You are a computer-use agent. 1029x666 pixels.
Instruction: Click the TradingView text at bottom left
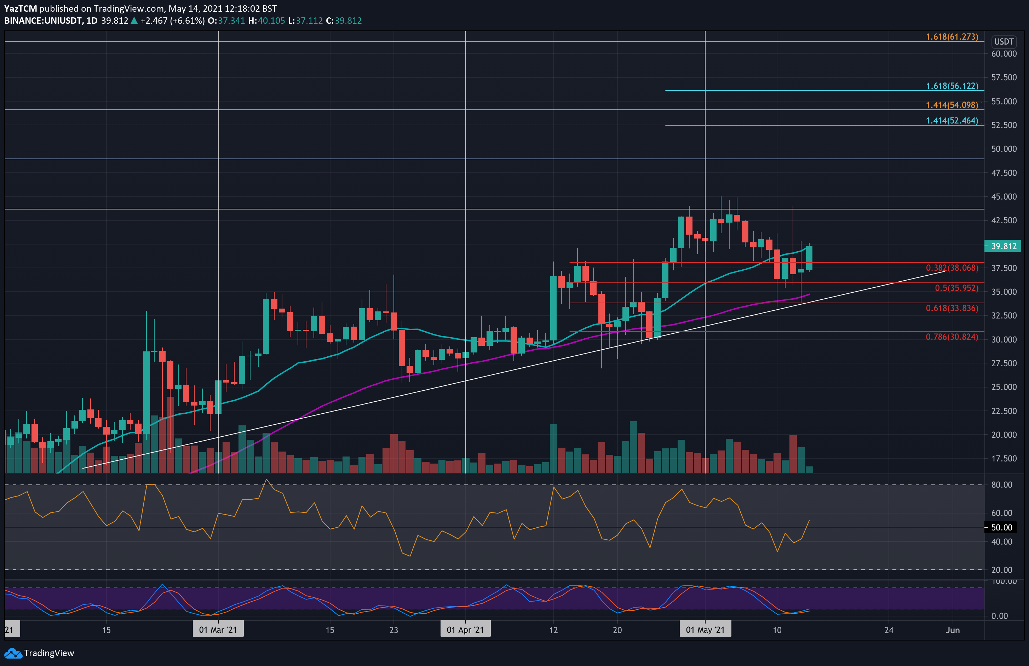click(49, 653)
